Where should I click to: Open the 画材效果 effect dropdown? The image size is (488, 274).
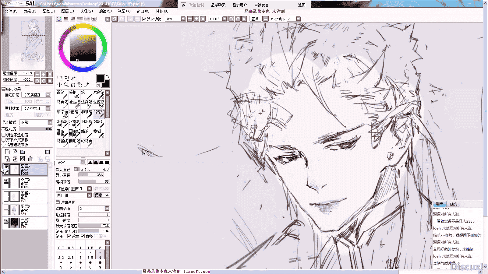click(x=48, y=108)
